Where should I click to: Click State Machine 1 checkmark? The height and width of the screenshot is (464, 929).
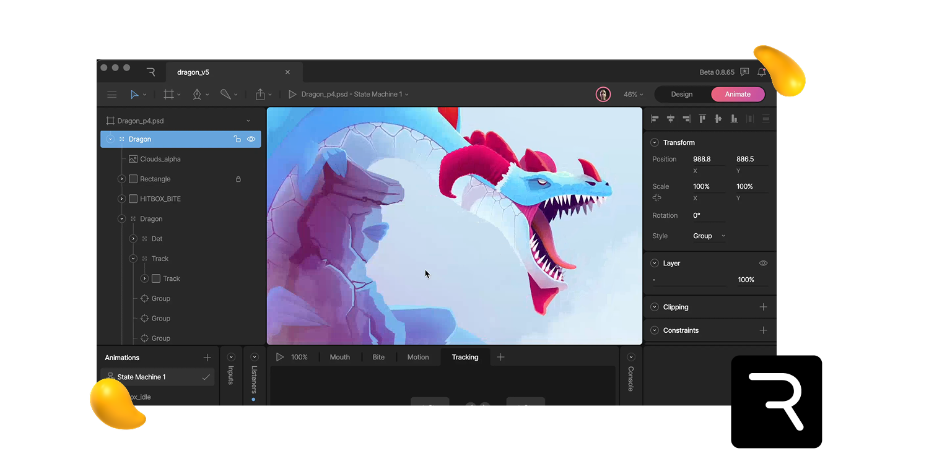(x=206, y=377)
